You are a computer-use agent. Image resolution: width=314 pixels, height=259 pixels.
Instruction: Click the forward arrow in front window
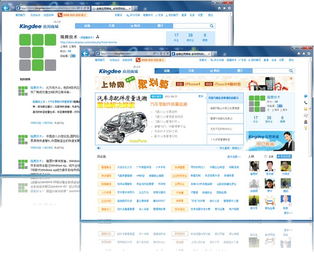click(x=92, y=53)
